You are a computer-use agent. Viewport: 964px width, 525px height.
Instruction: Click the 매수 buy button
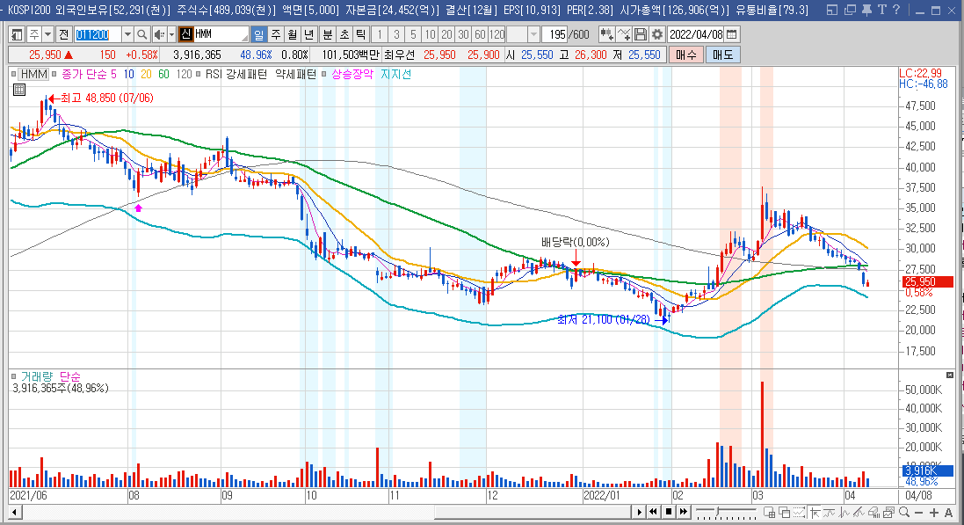[x=685, y=55]
